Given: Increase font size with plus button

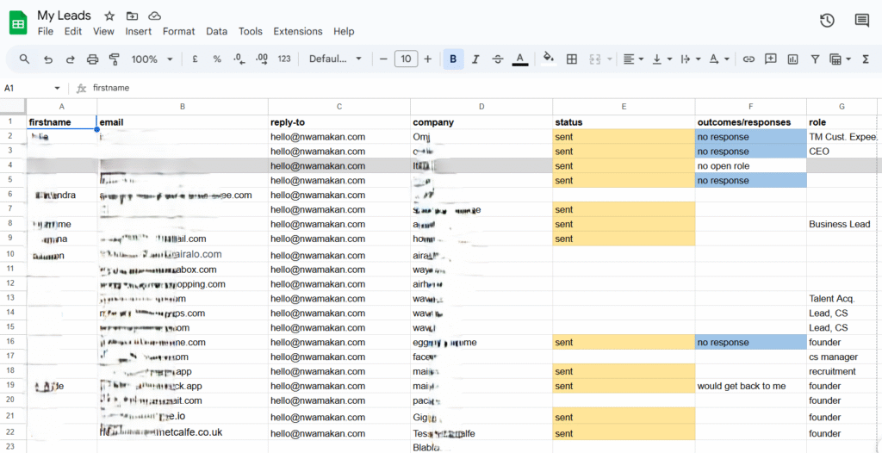Looking at the screenshot, I should [427, 59].
